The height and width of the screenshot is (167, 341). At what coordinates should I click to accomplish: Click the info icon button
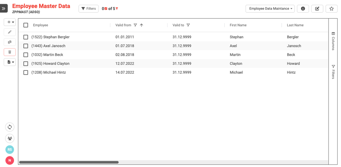303,9
